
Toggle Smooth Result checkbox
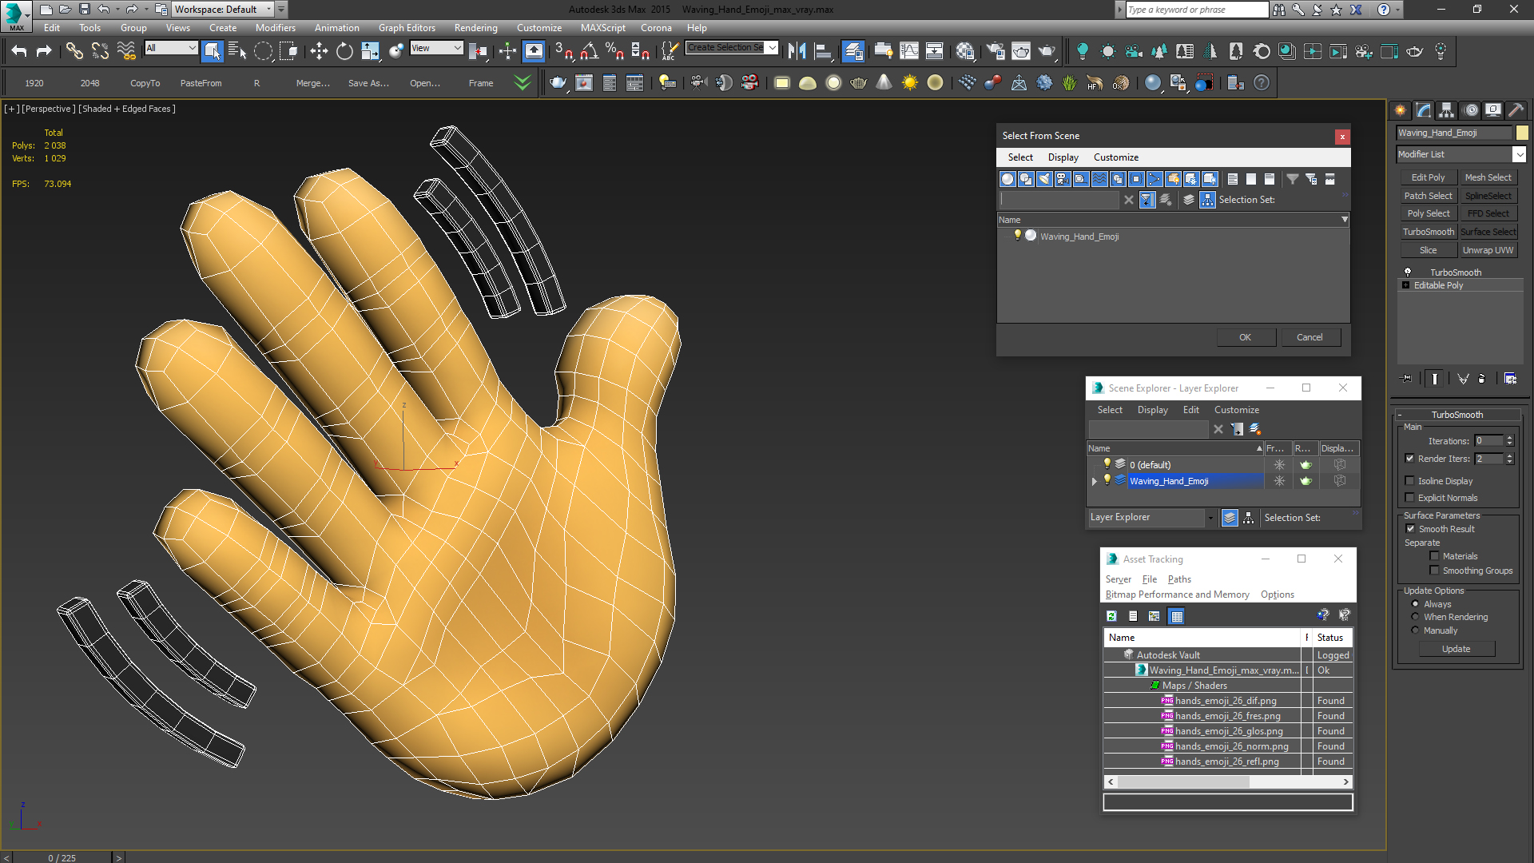pyautogui.click(x=1410, y=529)
